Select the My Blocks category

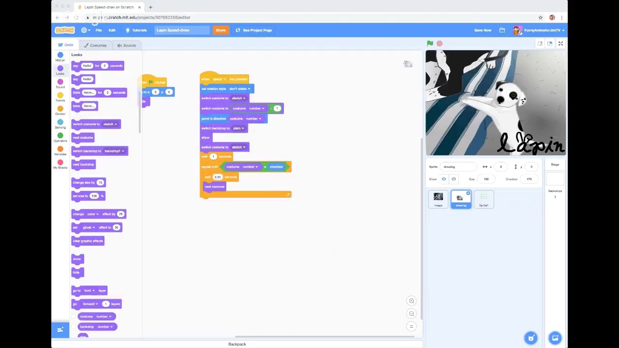[60, 164]
